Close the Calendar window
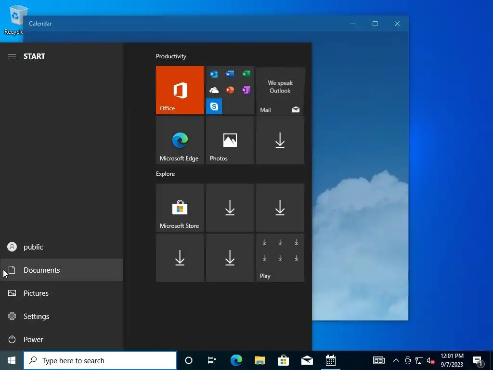The image size is (493, 370). pyautogui.click(x=397, y=24)
